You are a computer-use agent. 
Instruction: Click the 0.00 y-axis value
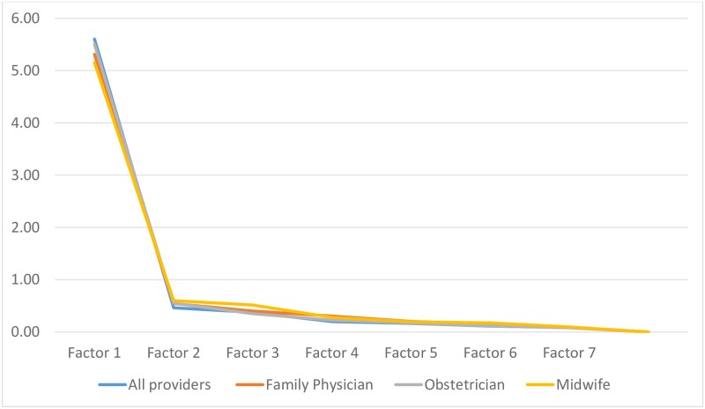click(26, 331)
